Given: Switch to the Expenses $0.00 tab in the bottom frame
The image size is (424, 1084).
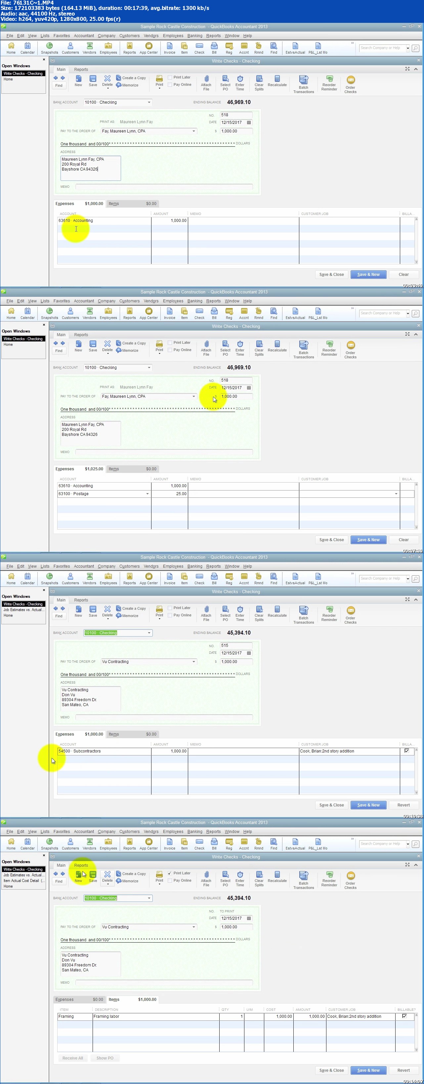Looking at the screenshot, I should pyautogui.click(x=79, y=1000).
